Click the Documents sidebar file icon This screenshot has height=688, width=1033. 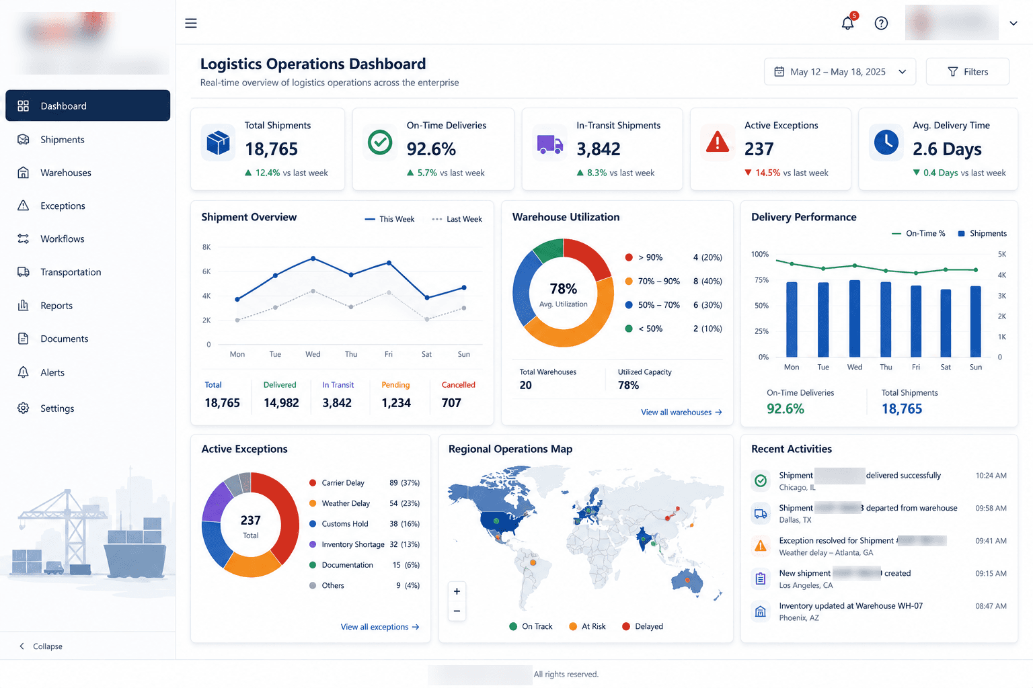coord(24,339)
